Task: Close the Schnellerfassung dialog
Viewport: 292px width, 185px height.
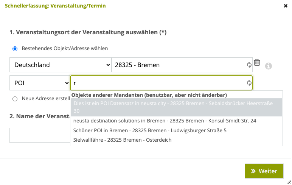Action: 286,6
